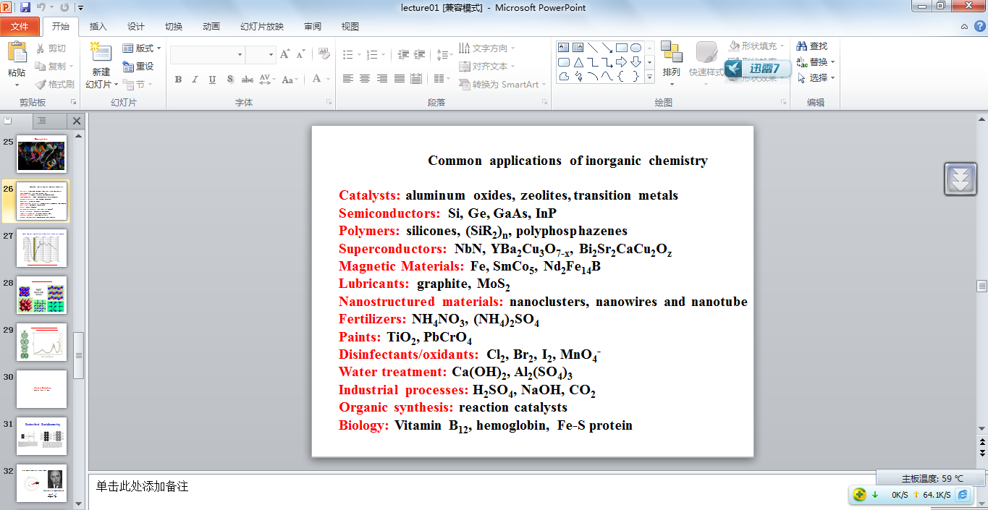
Task: Toggle Underline text formatting
Action: (x=212, y=80)
